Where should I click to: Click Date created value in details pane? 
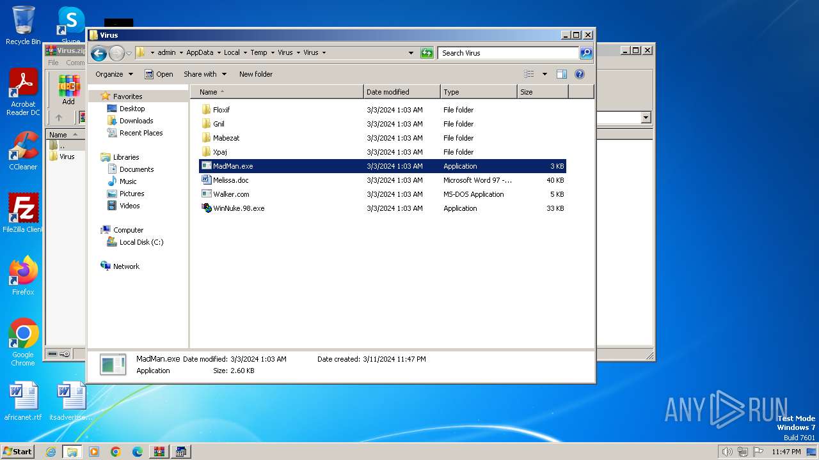394,359
